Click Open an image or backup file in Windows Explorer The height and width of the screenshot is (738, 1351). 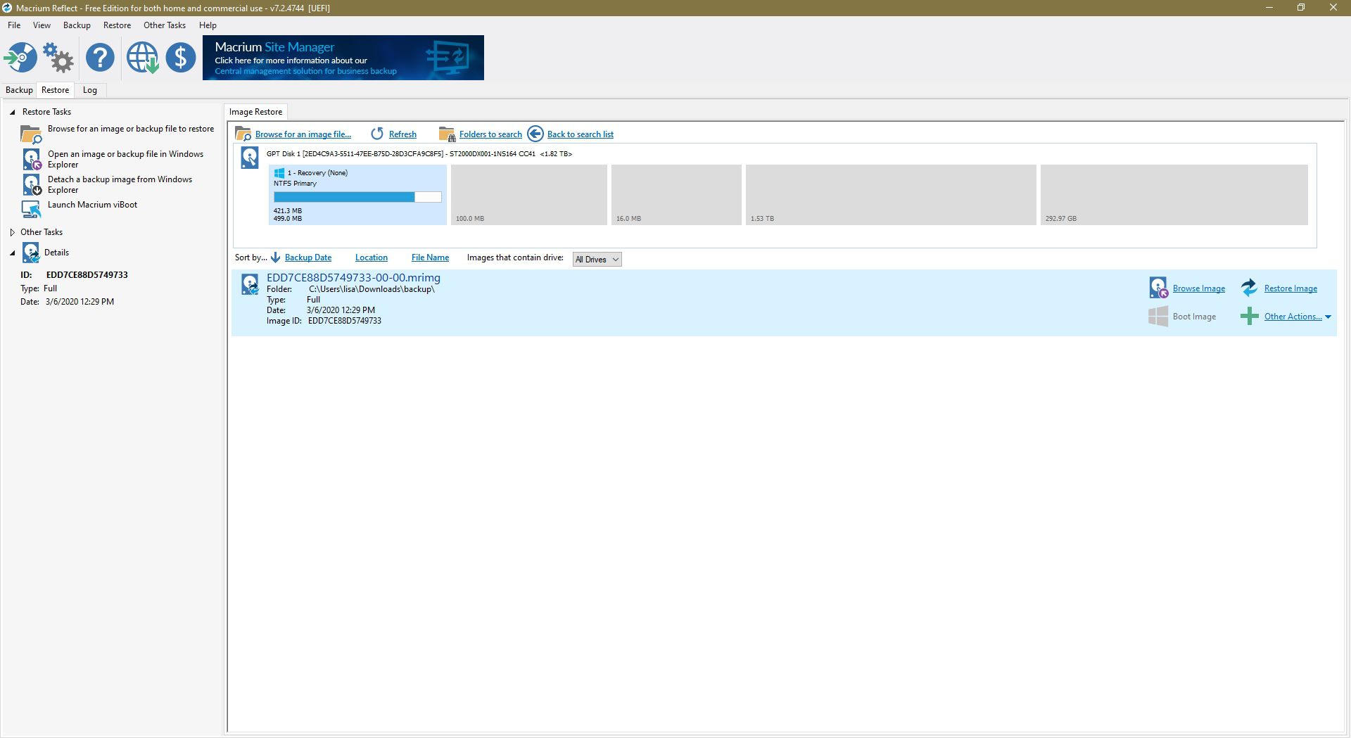tap(125, 159)
